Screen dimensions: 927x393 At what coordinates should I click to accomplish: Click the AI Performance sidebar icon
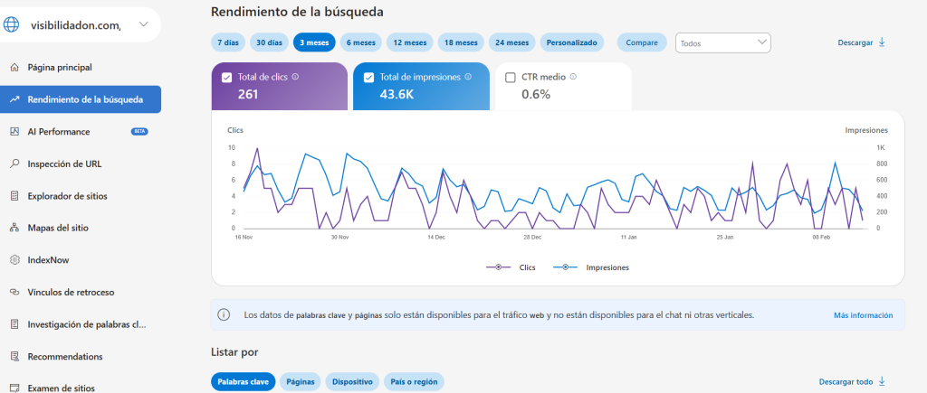click(x=14, y=132)
